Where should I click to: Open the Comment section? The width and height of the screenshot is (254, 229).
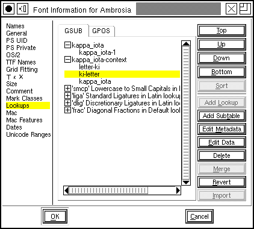[x=19, y=91]
